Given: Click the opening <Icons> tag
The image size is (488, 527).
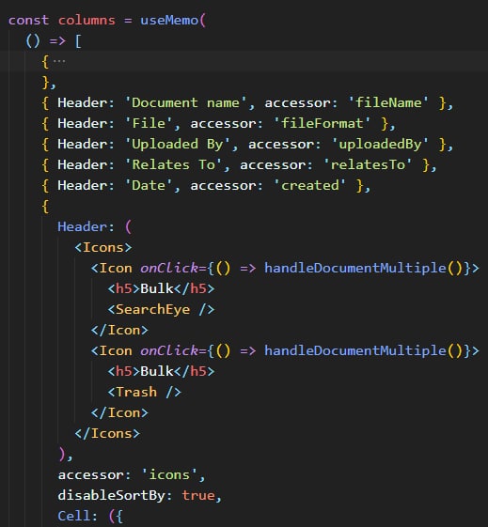Looking at the screenshot, I should [103, 247].
